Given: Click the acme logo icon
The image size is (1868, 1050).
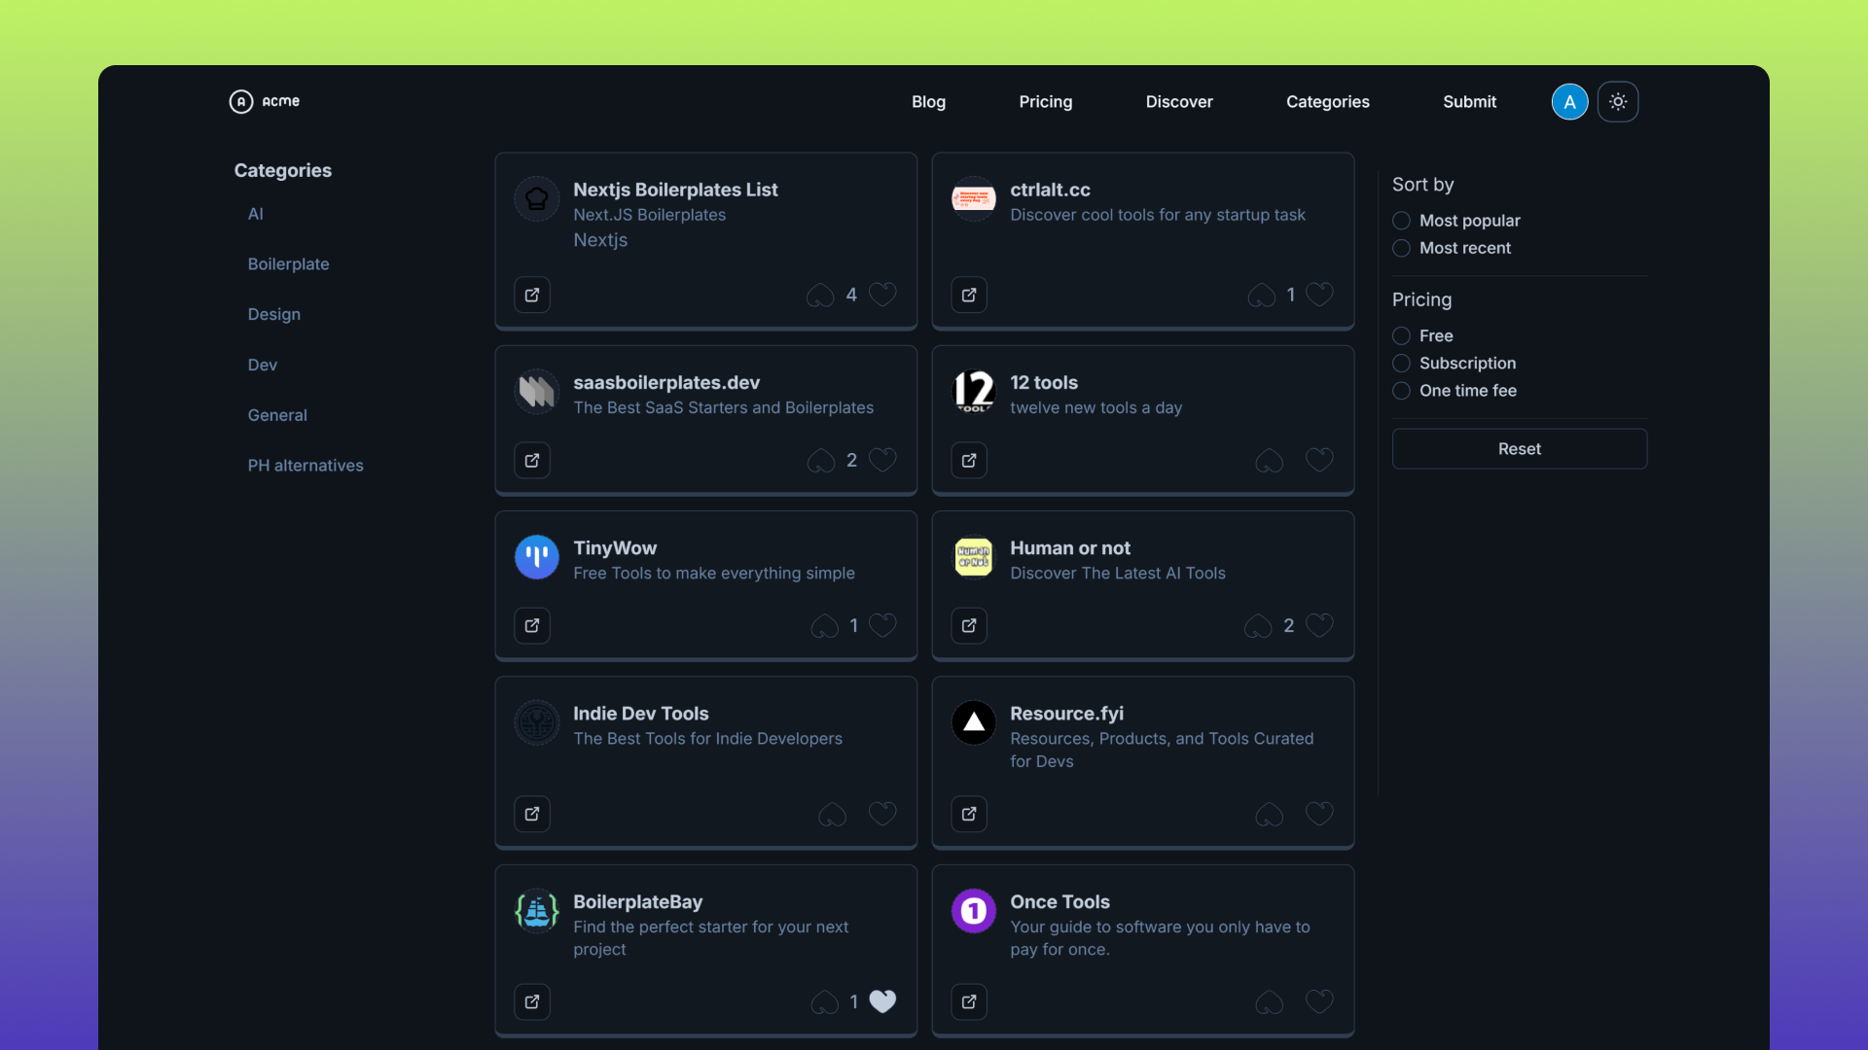Looking at the screenshot, I should pyautogui.click(x=240, y=101).
